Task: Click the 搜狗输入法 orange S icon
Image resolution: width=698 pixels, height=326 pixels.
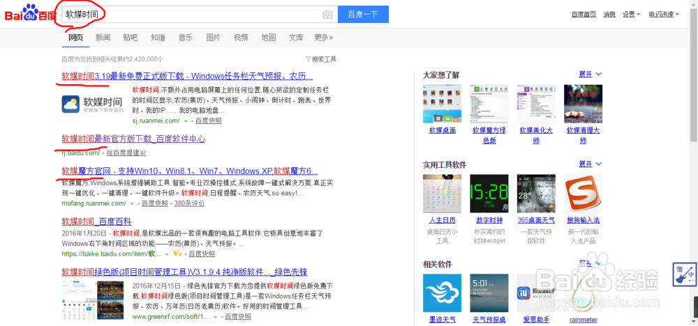Action: pos(583,194)
